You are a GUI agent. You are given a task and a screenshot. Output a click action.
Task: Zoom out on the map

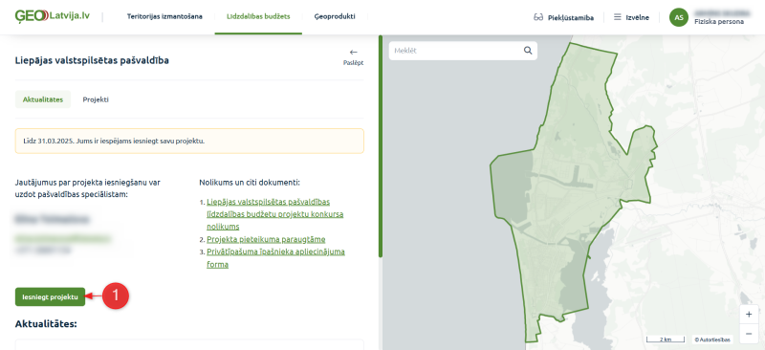(x=749, y=334)
